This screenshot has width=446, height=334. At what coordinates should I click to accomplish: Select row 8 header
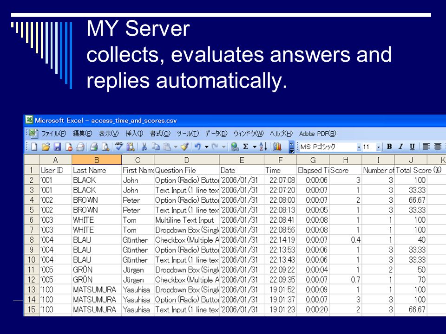click(32, 240)
